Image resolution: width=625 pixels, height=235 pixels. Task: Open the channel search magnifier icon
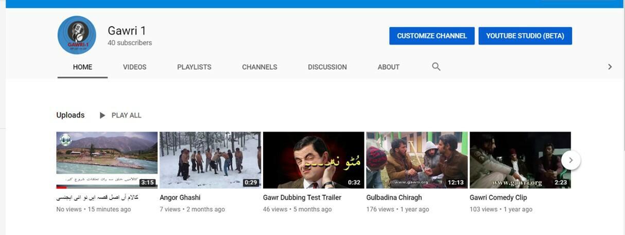point(436,67)
